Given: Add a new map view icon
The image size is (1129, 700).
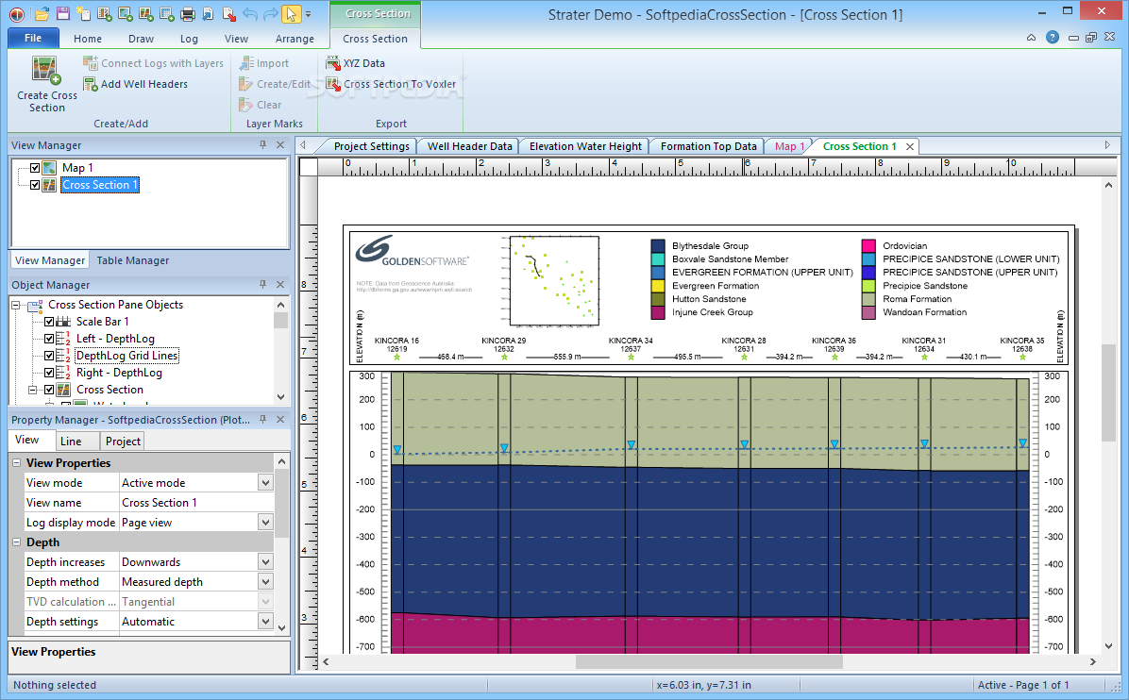Looking at the screenshot, I should point(126,13).
